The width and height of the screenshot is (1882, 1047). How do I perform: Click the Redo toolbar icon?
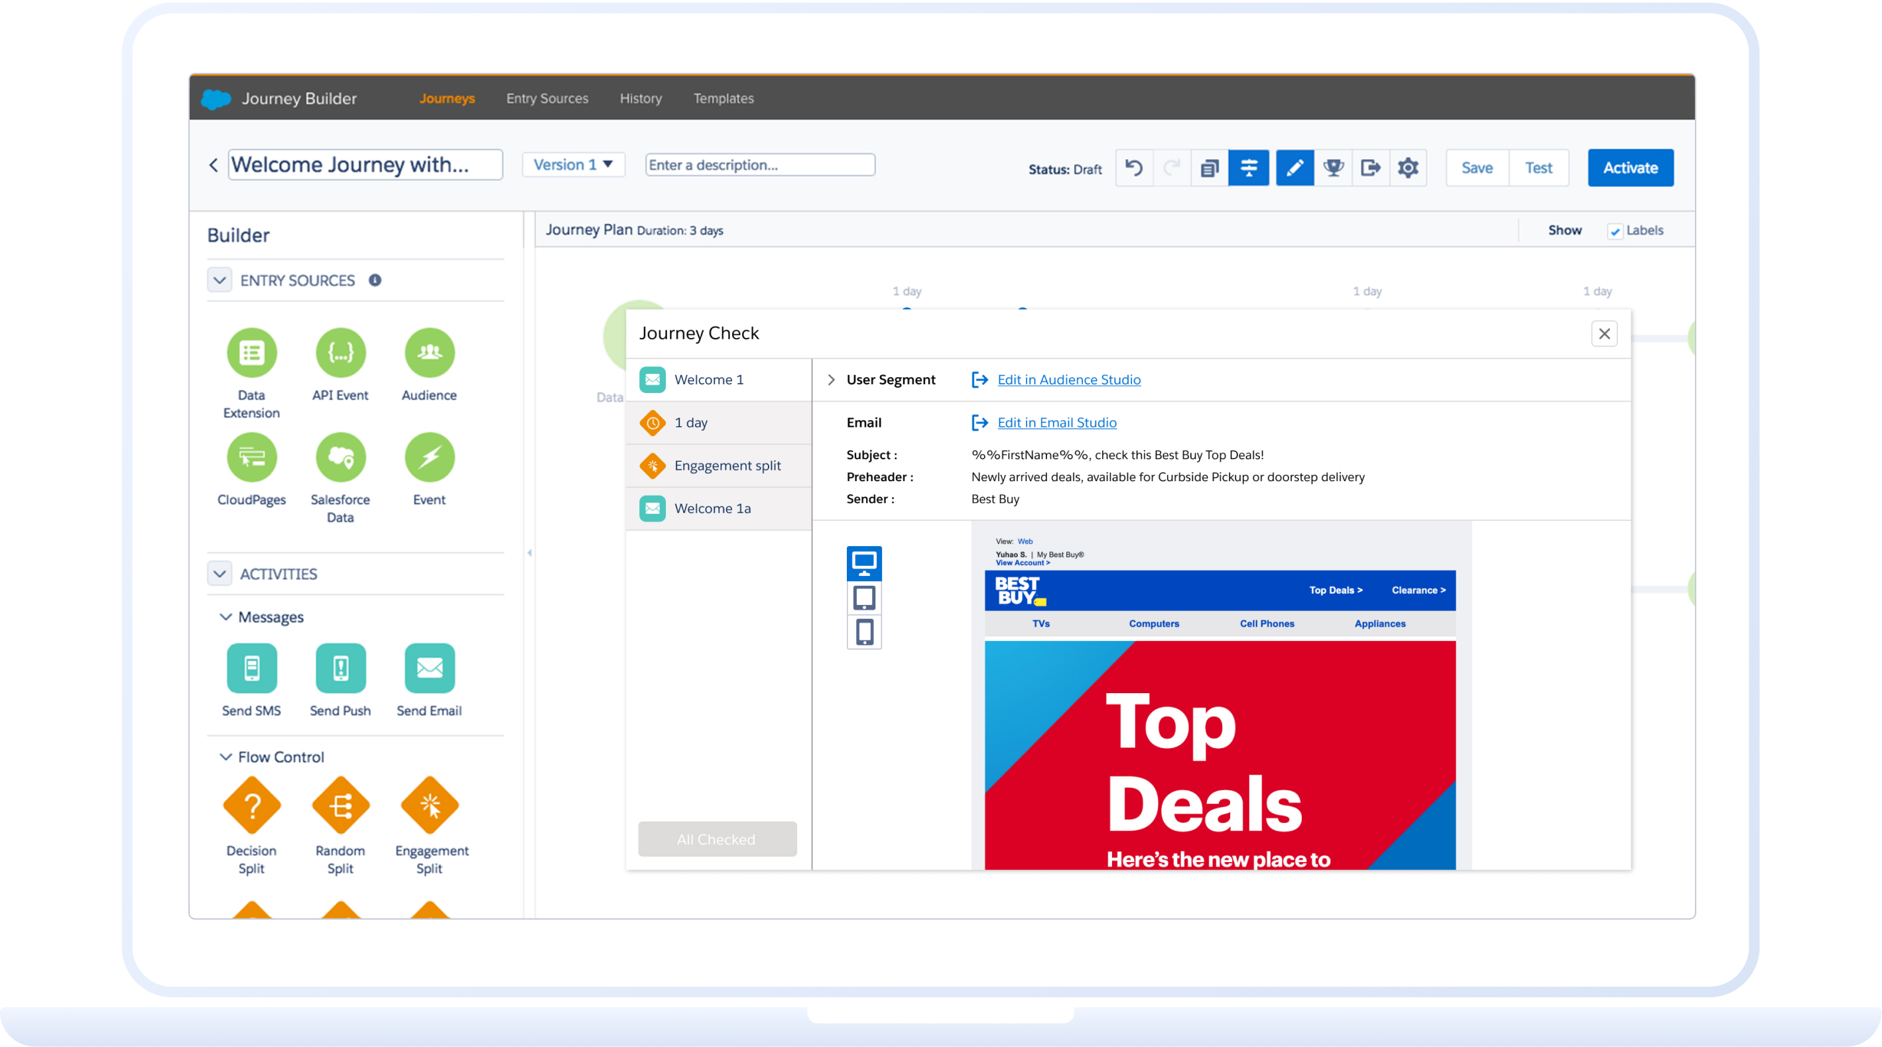[x=1172, y=168]
